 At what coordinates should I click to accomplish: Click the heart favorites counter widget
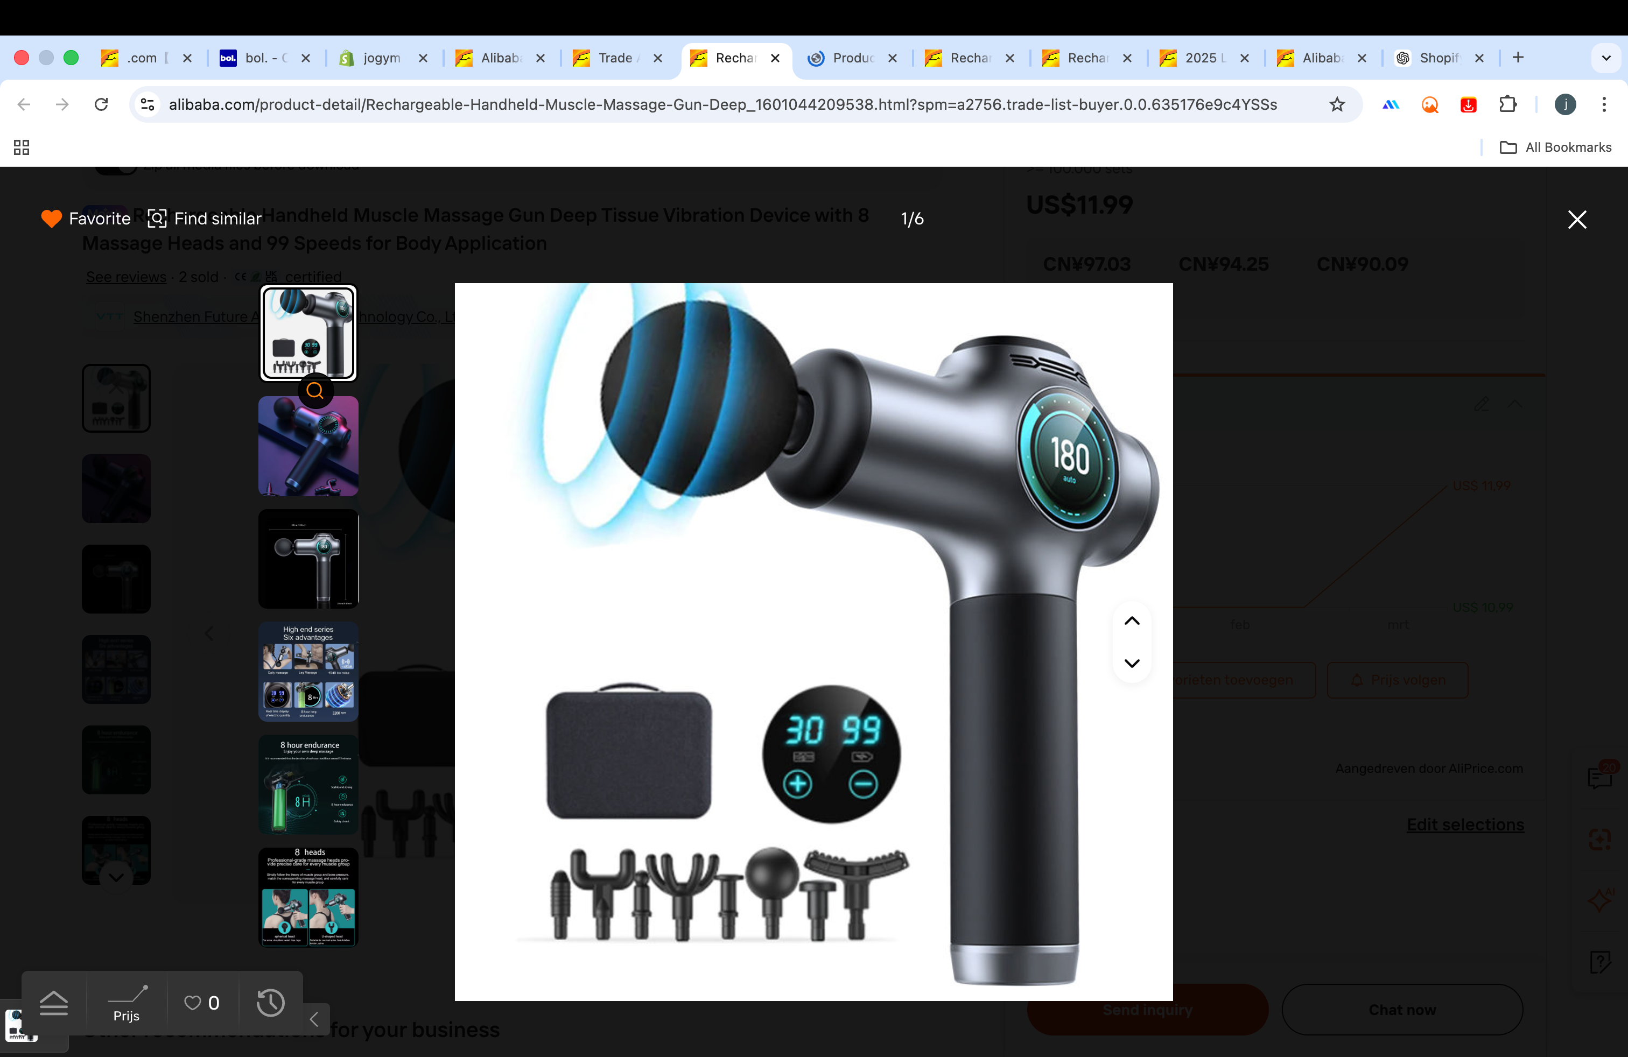(x=202, y=1003)
